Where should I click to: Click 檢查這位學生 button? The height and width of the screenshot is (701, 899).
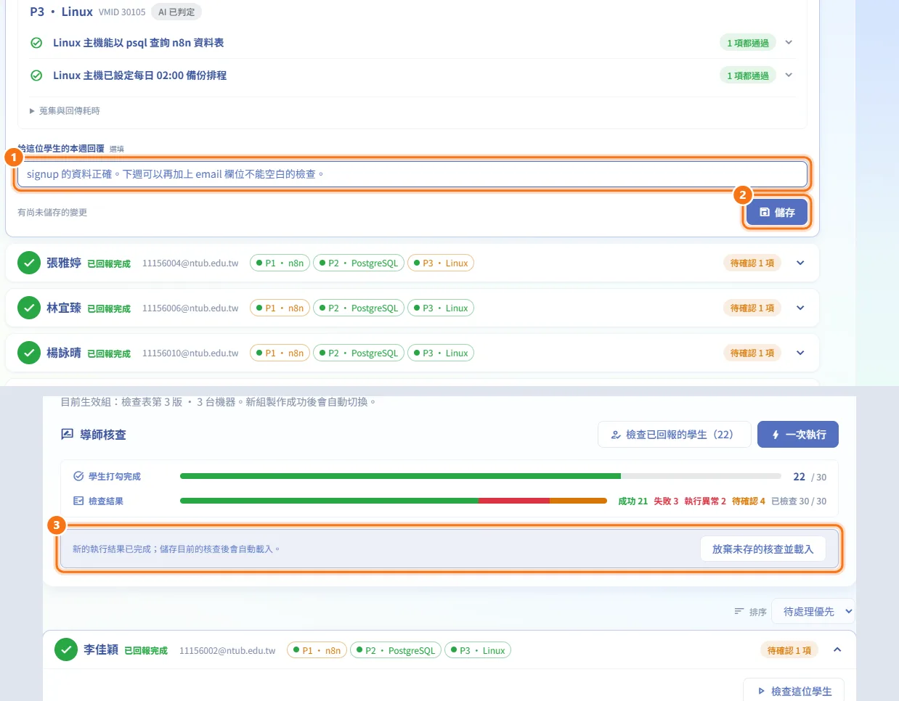[x=794, y=692]
